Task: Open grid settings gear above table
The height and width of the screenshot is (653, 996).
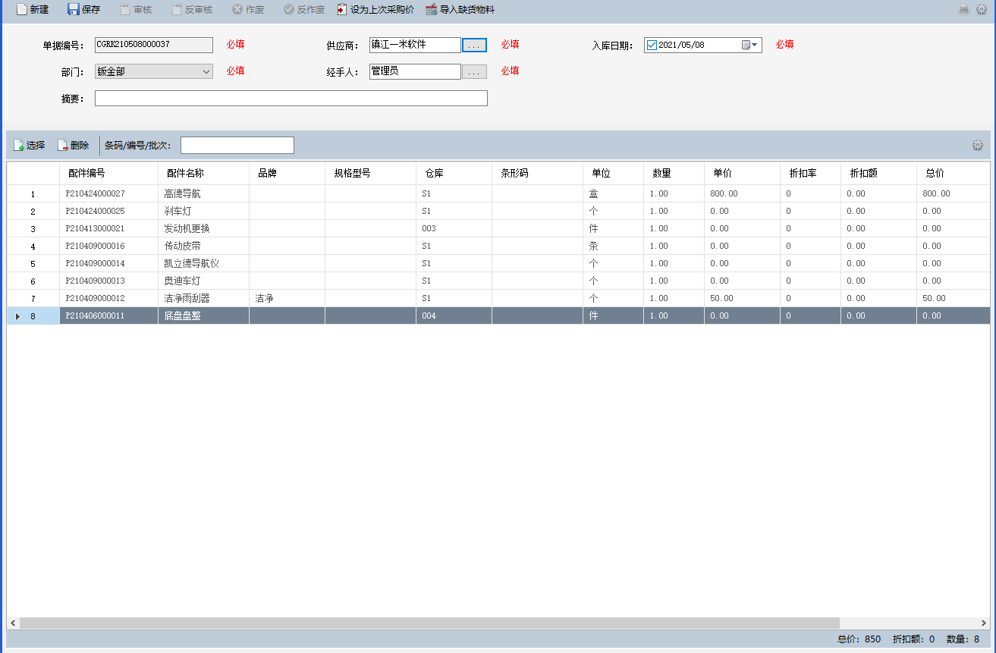Action: click(x=978, y=146)
